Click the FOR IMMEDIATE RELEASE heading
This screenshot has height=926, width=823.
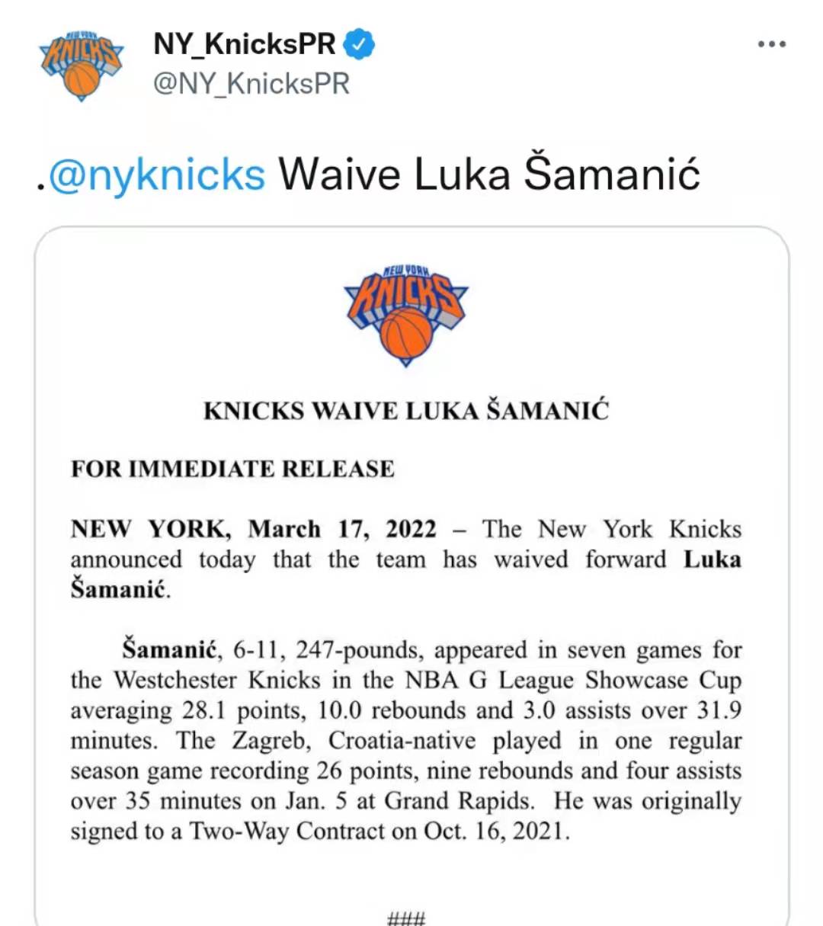[x=232, y=469]
